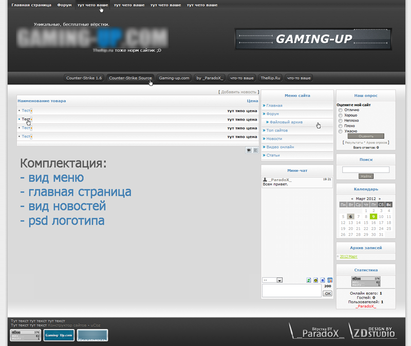Open the Counter-Strike Source tab

tap(130, 78)
